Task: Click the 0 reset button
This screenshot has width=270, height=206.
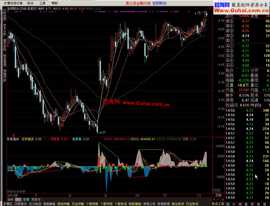Action: [223, 200]
